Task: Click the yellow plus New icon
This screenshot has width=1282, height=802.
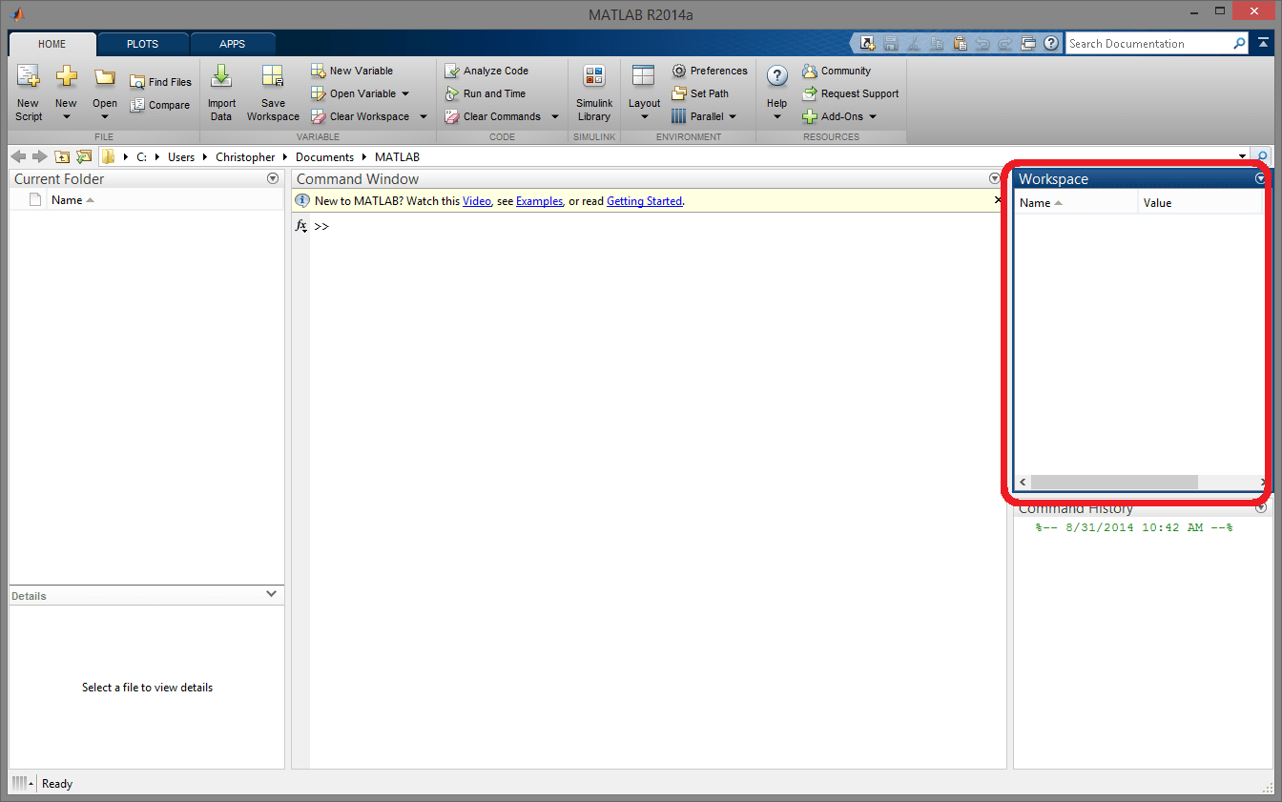Action: click(66, 77)
